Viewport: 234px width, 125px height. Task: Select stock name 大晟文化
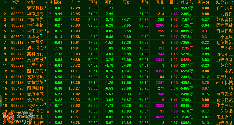pyautogui.click(x=35, y=65)
